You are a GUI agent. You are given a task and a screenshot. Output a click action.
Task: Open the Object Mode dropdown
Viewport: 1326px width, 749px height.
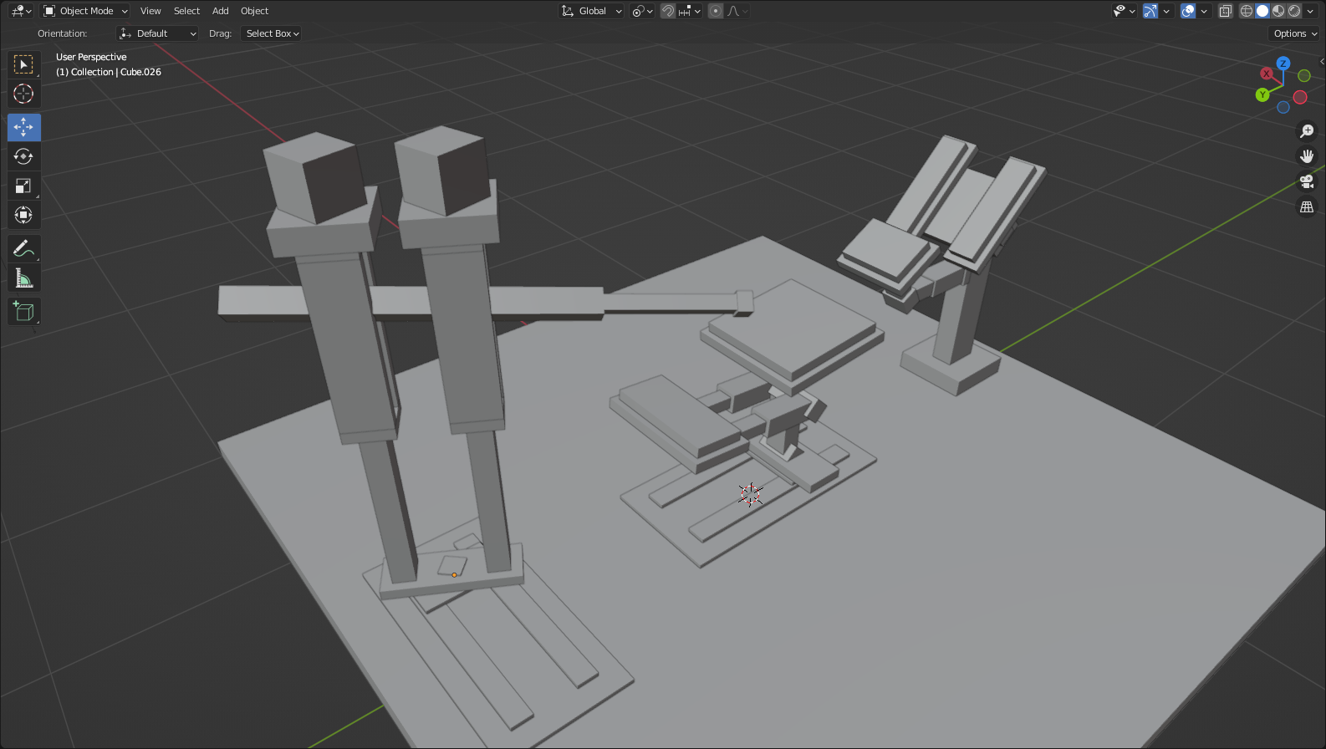tap(85, 11)
